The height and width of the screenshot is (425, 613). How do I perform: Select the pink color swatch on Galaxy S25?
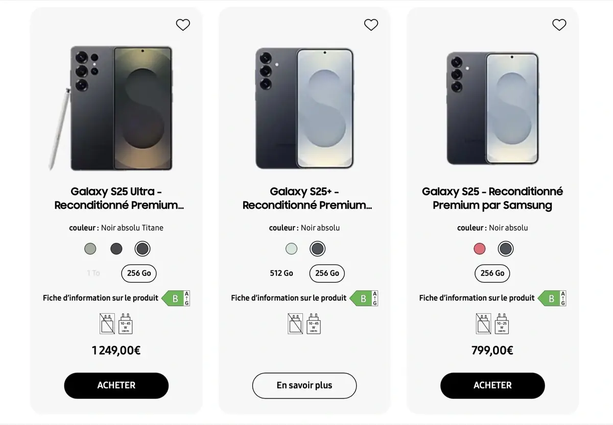pyautogui.click(x=479, y=248)
